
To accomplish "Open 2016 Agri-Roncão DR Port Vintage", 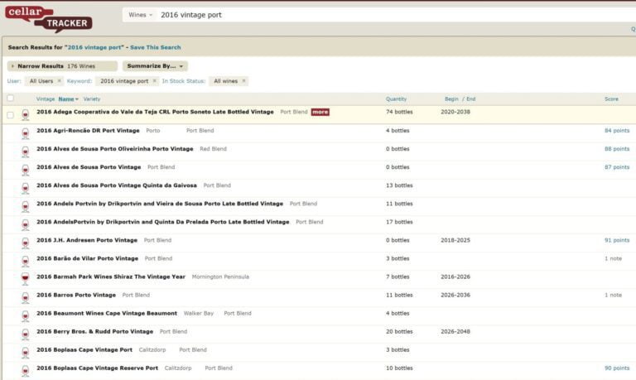I will [88, 131].
